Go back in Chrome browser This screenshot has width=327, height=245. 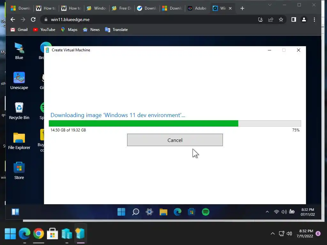13,19
